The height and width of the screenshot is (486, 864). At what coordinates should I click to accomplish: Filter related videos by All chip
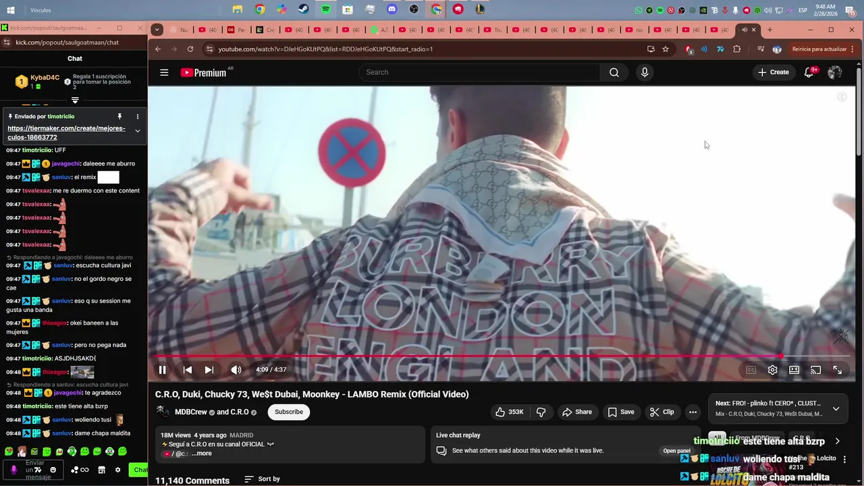tap(717, 438)
